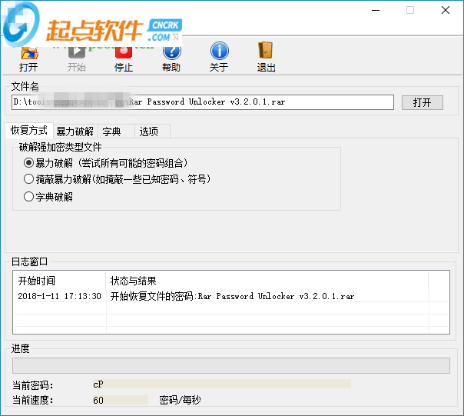Screen dimensions: 464x416
Task: Minimize the window
Action: click(376, 10)
